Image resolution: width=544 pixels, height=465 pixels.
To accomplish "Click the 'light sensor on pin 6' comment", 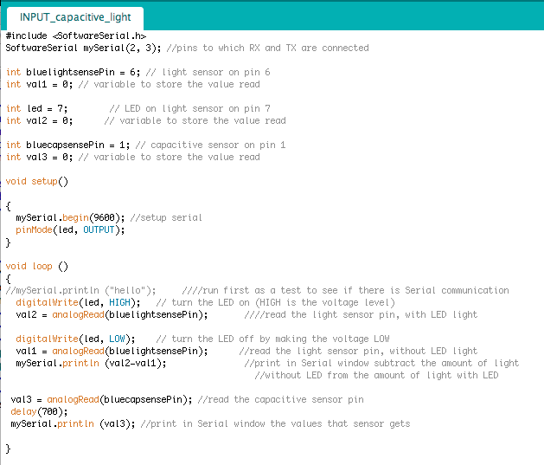I will [208, 72].
